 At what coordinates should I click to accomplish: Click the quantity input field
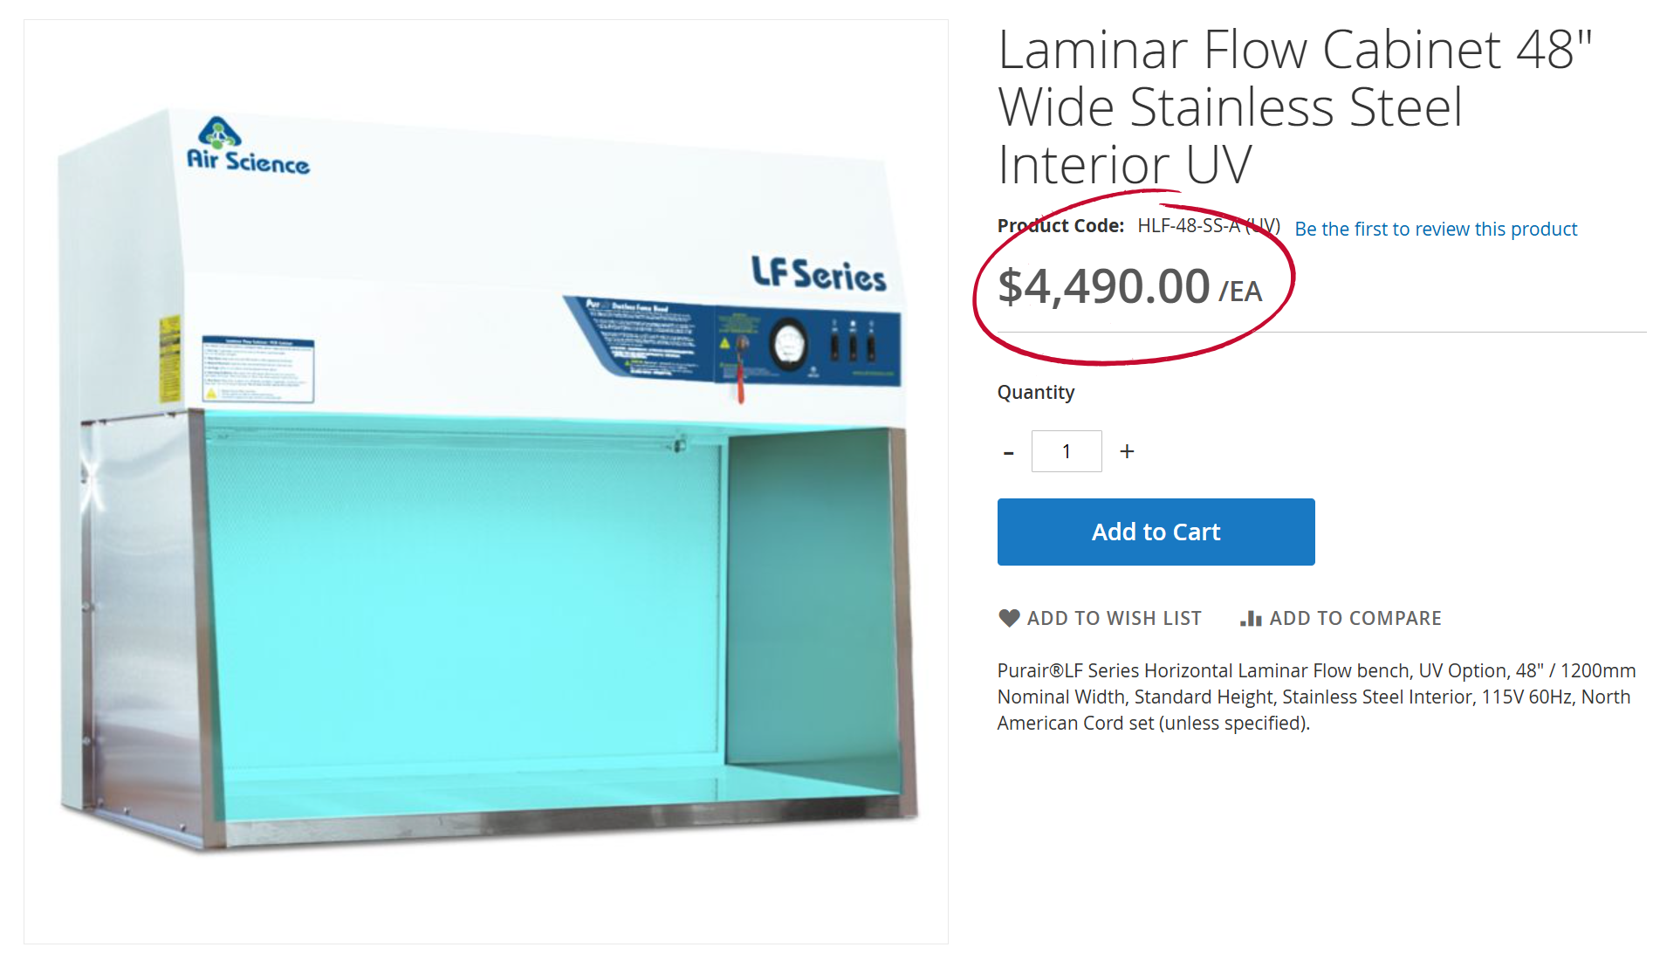1067,451
